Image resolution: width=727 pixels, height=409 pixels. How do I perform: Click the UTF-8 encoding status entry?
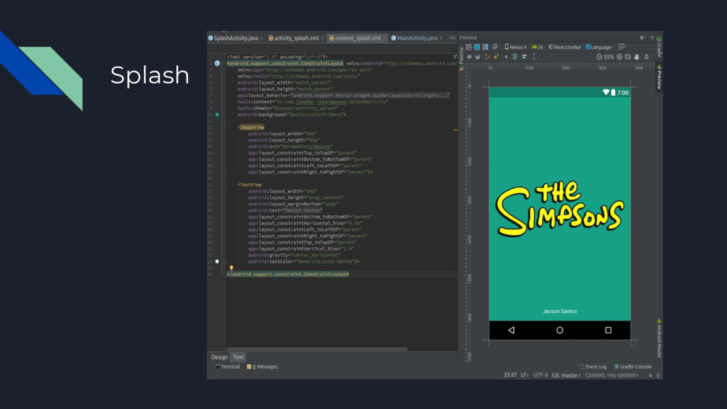pos(540,375)
